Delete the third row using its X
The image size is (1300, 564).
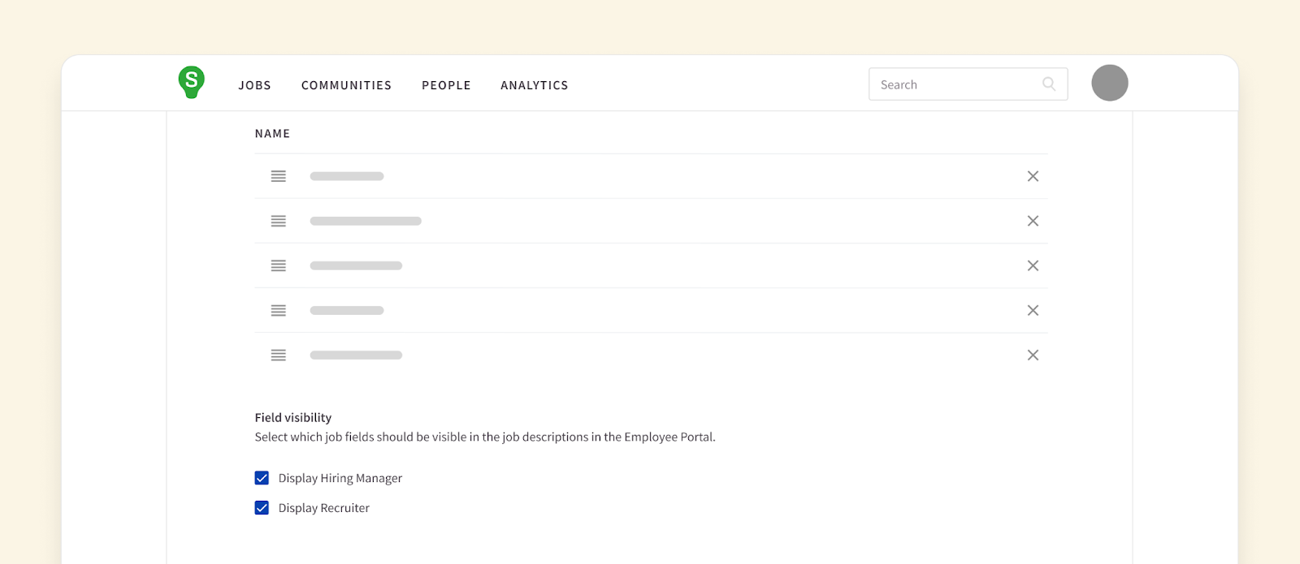click(x=1033, y=265)
